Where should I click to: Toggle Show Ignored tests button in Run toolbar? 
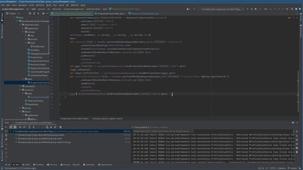pos(15,127)
